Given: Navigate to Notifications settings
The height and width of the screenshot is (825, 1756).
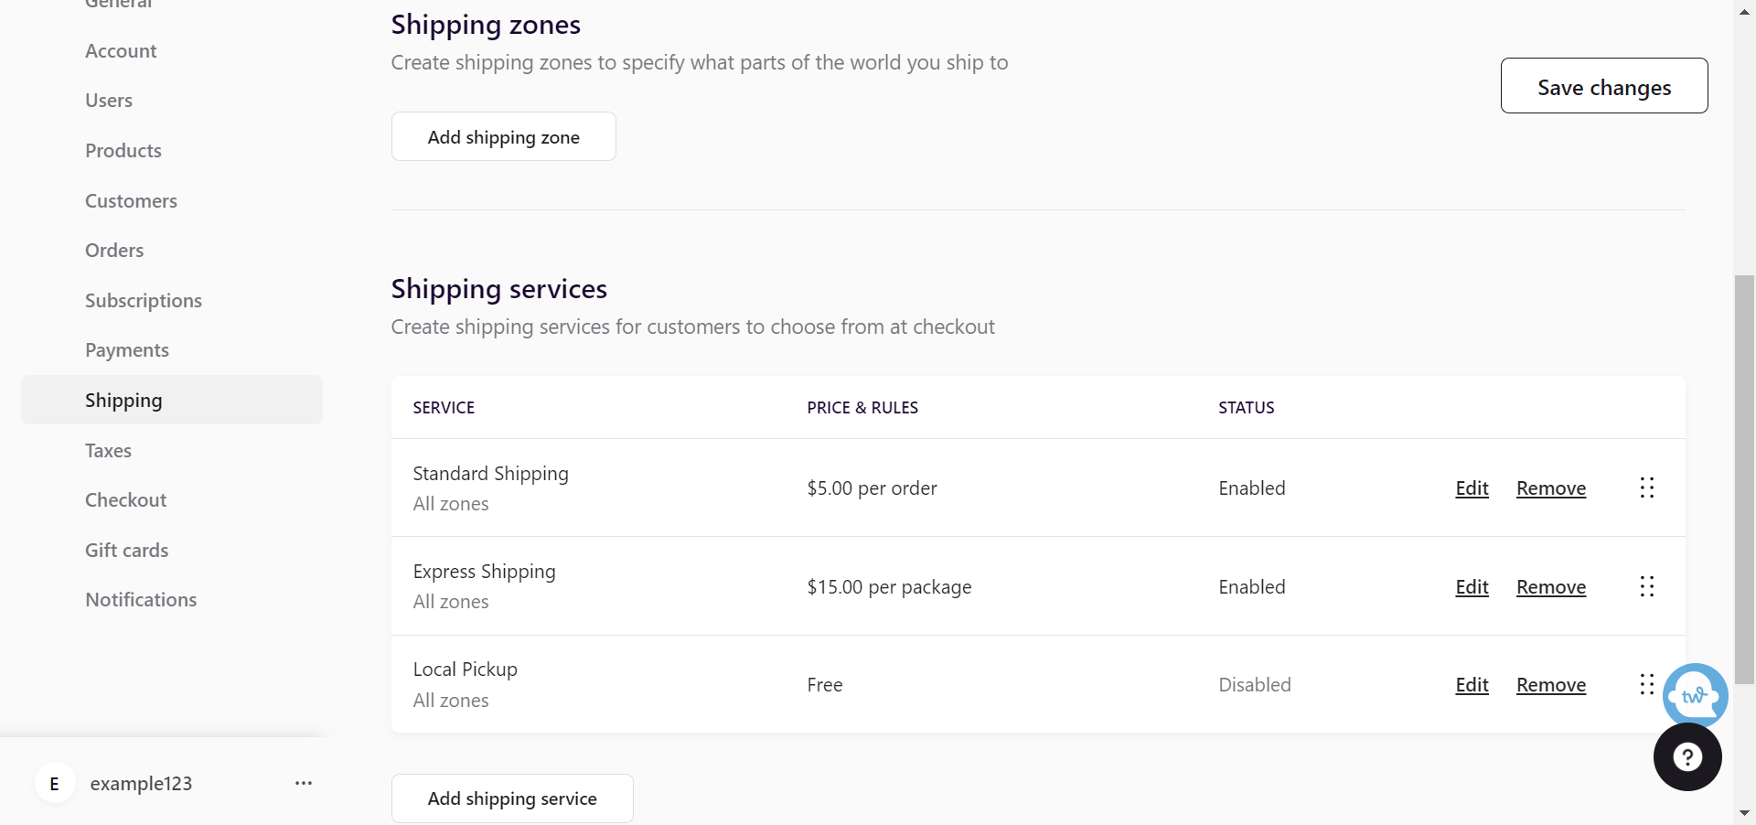Looking at the screenshot, I should coord(141,600).
